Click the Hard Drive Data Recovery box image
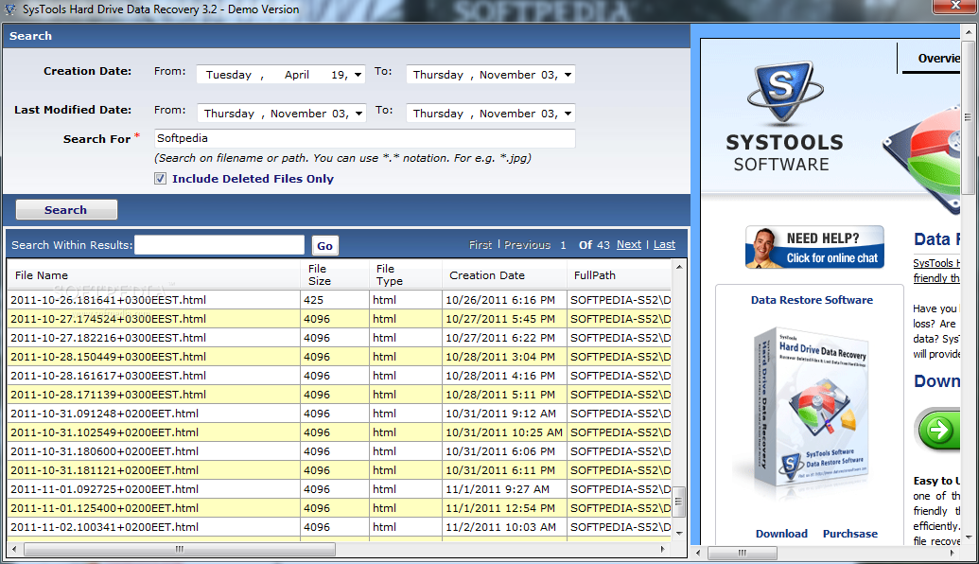The image size is (979, 564). click(x=810, y=409)
